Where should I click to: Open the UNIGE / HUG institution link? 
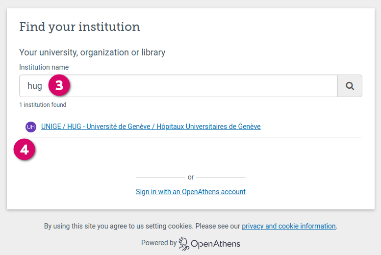[151, 127]
